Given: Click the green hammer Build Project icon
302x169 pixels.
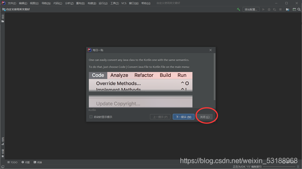Looking at the screenshot, I should pos(238,9).
